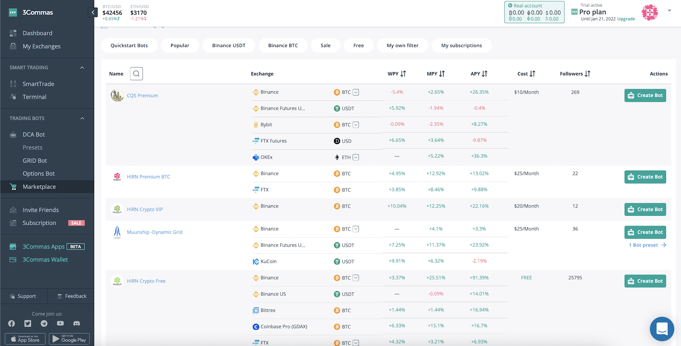Open the Telegram social icon
The width and height of the screenshot is (681, 346).
point(44,323)
